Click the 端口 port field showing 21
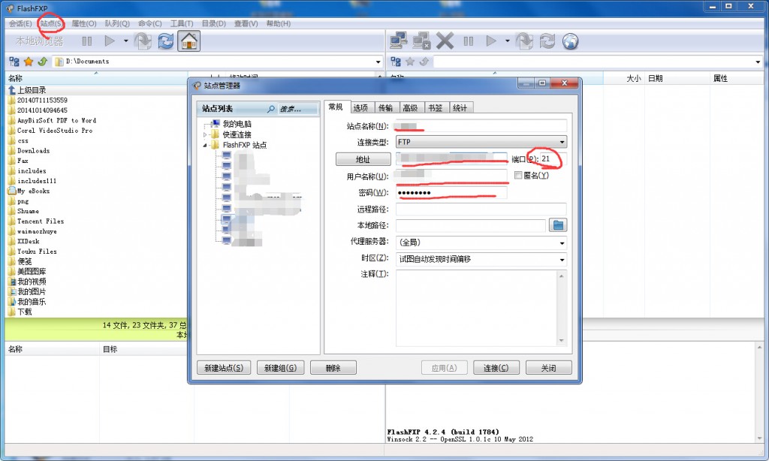Viewport: 769px width, 461px height. (x=553, y=159)
